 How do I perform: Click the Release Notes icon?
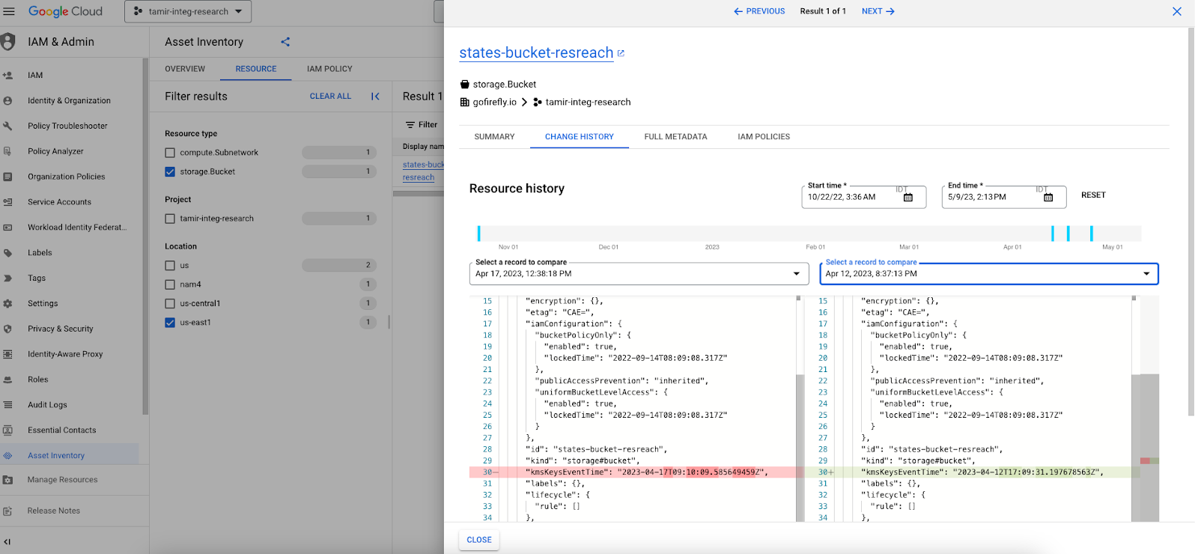(7, 511)
